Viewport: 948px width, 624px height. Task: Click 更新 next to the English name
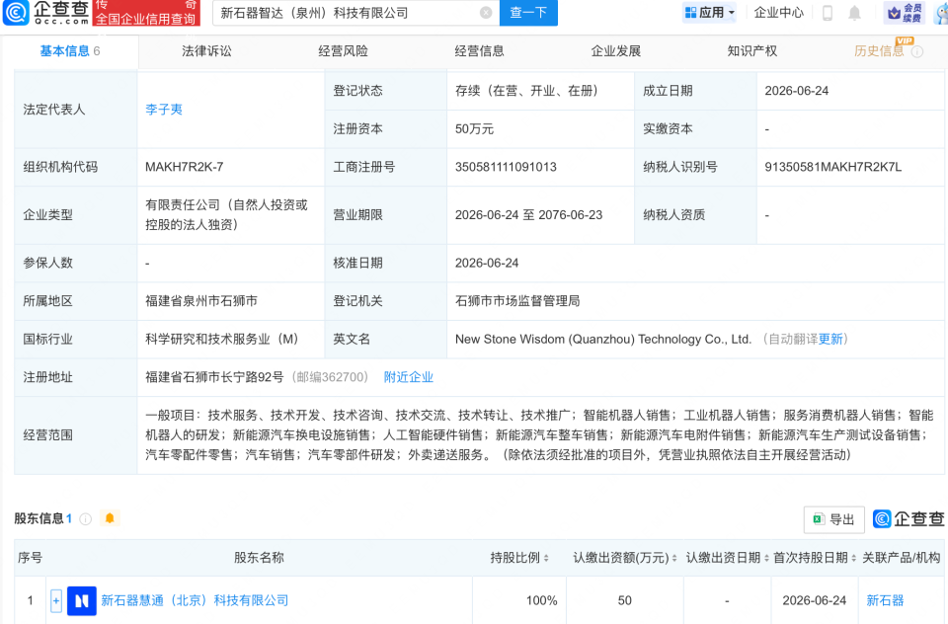coord(831,340)
